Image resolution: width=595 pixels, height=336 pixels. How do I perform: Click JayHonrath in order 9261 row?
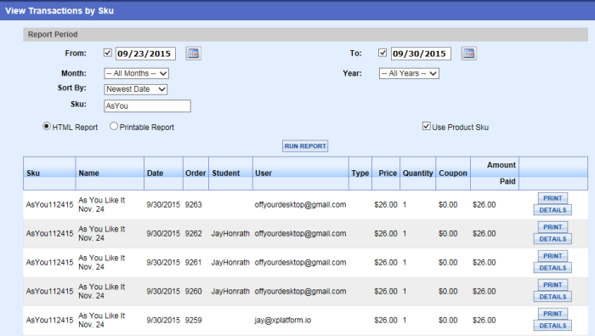[230, 262]
